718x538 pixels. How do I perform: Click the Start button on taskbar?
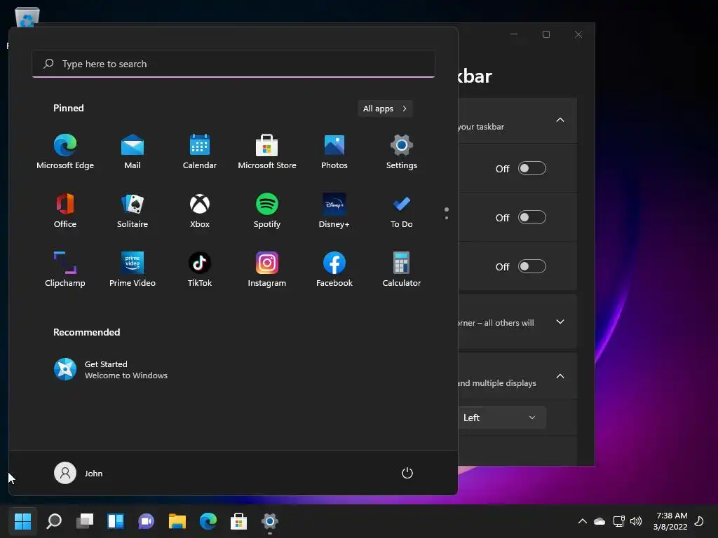click(x=23, y=521)
